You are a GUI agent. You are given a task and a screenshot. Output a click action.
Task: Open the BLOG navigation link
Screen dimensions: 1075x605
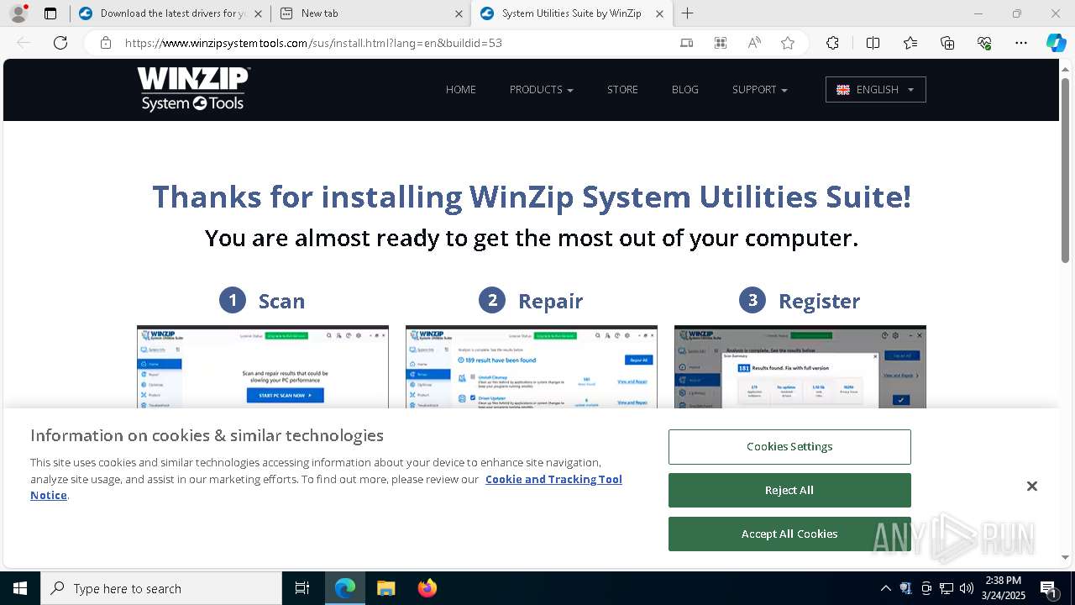click(685, 89)
